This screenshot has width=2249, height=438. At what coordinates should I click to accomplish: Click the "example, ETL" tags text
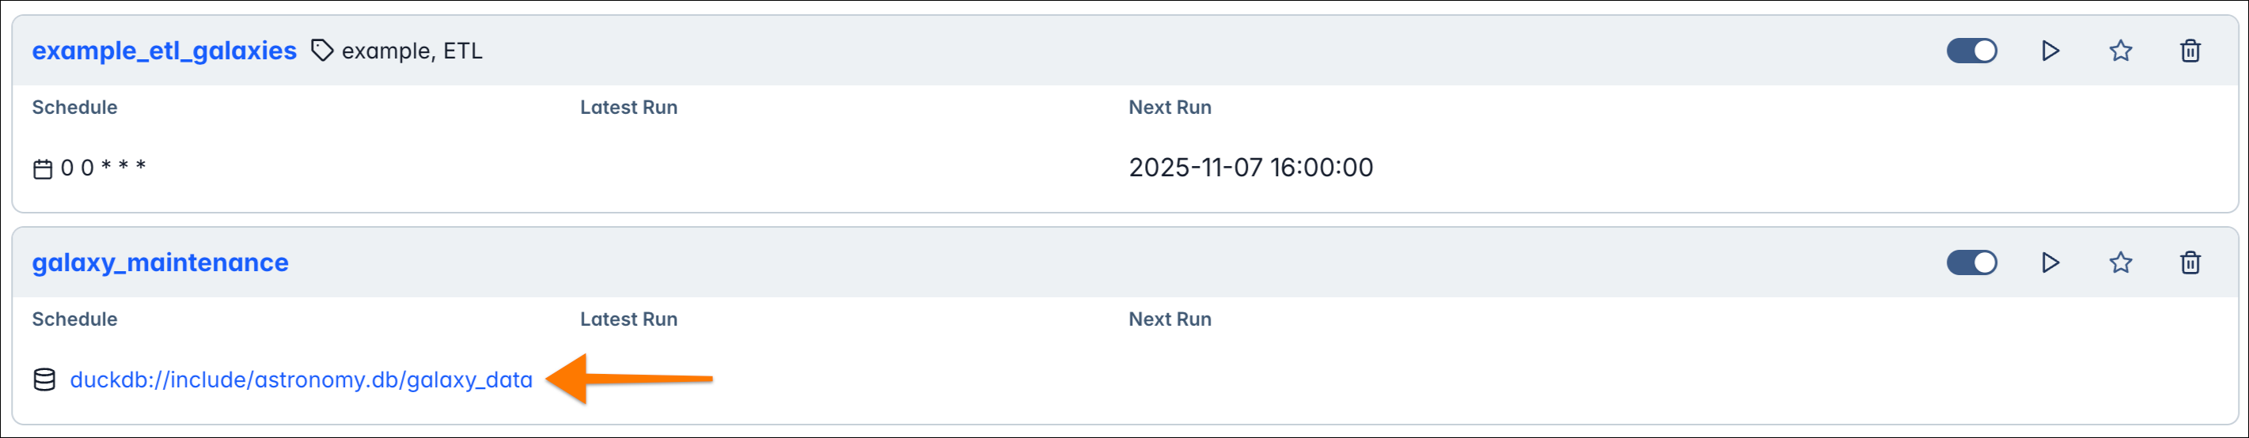click(412, 51)
